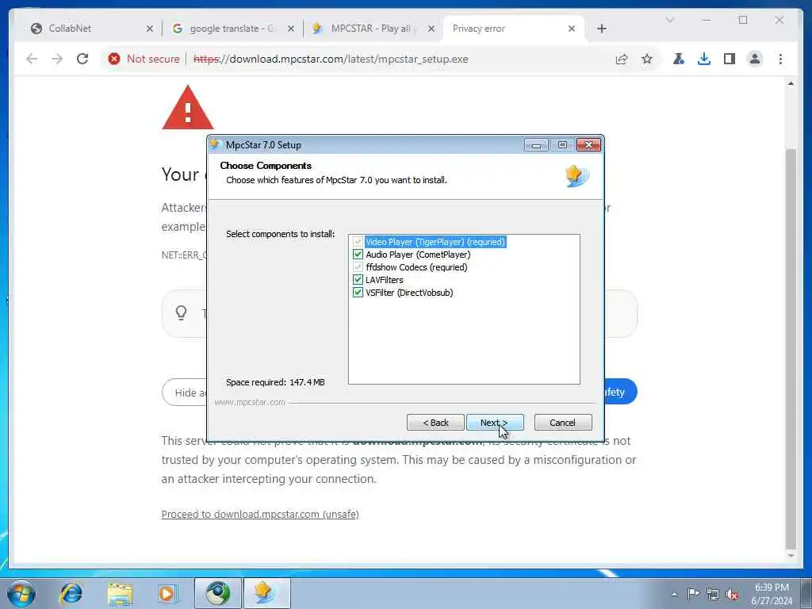Open Windows Explorer from taskbar

pos(121,593)
